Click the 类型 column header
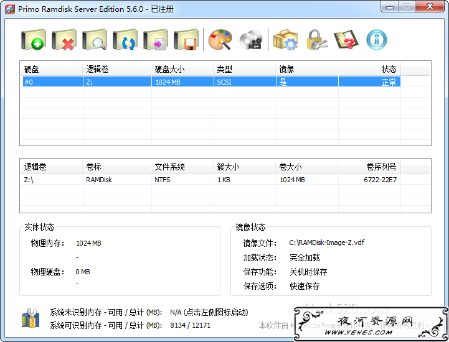The image size is (449, 342). point(244,69)
